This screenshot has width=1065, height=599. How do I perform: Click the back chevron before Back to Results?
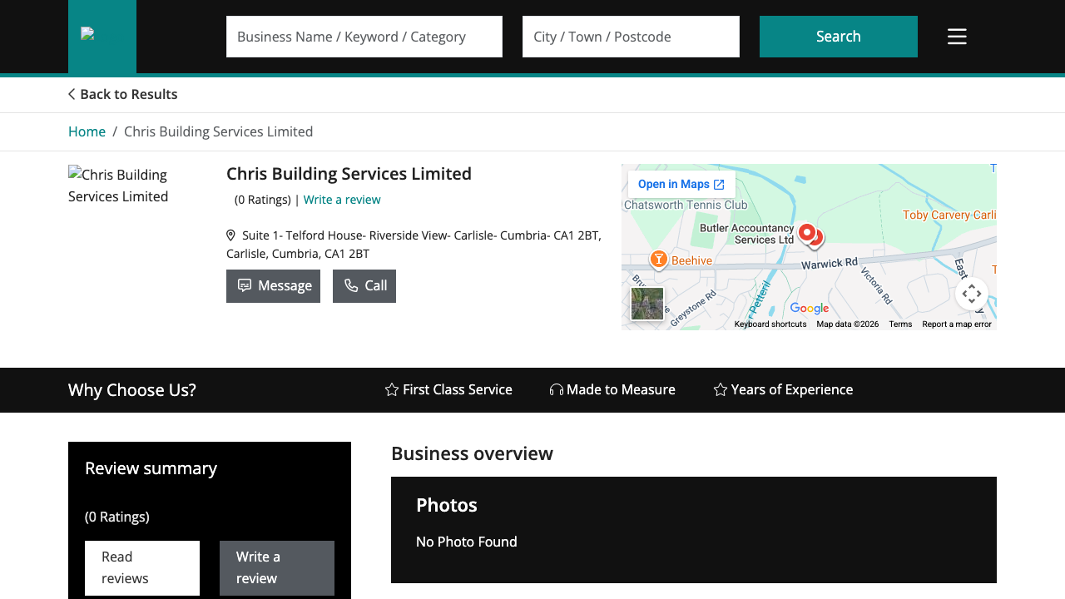tap(70, 94)
